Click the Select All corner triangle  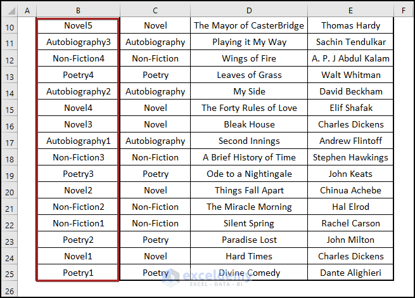[8, 11]
